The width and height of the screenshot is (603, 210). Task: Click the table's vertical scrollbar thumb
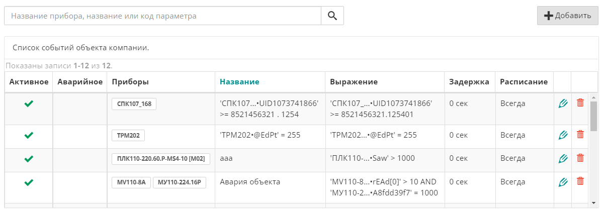tap(593, 117)
